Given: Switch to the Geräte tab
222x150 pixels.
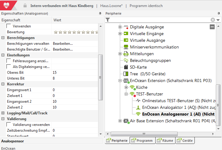Looking at the screenshot, I should point(185,141).
